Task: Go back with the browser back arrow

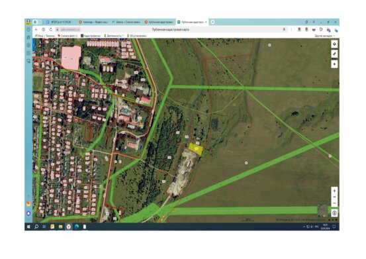Action: 36,29
